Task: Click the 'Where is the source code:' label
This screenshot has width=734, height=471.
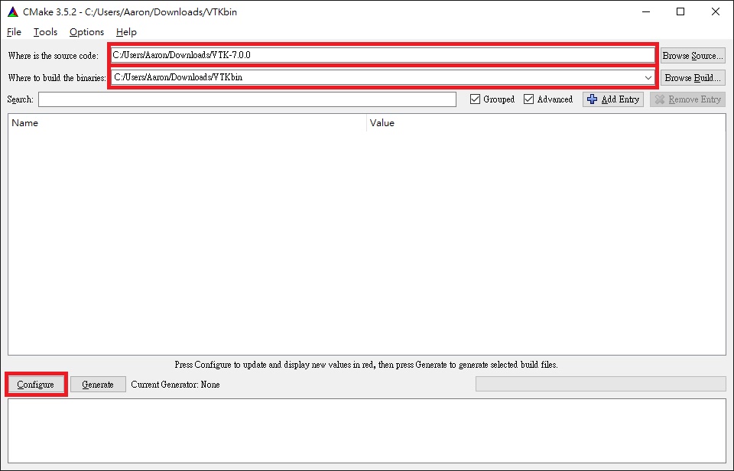Action: coord(54,56)
